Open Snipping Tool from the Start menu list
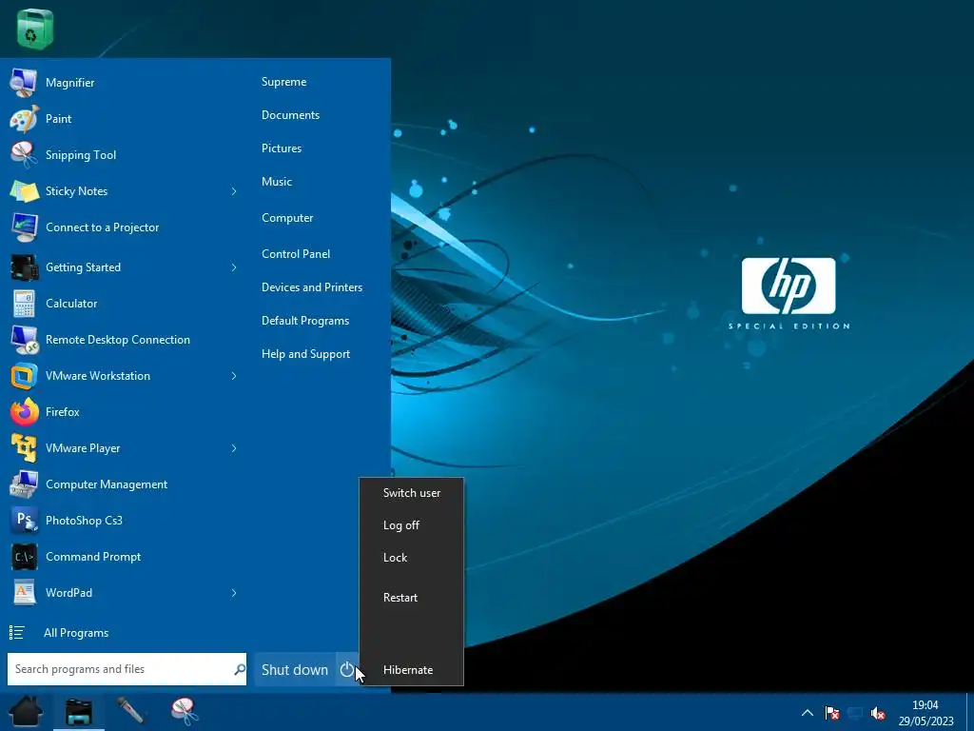The image size is (974, 731). pos(81,155)
